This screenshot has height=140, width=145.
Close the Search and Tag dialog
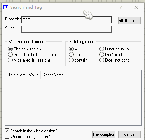tap(136, 7)
